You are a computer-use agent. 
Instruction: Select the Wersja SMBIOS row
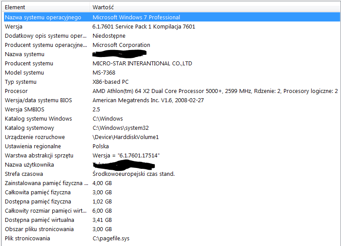(x=25, y=109)
